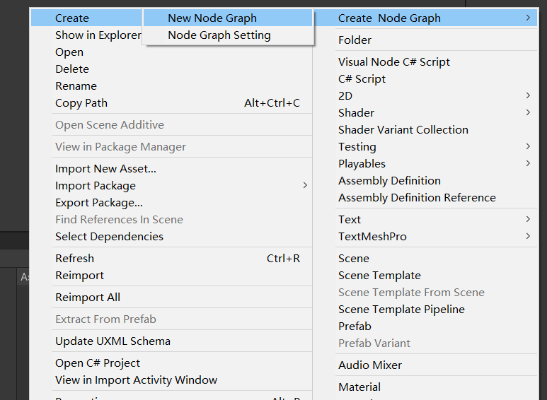Open Node Graph Setting

point(227,35)
